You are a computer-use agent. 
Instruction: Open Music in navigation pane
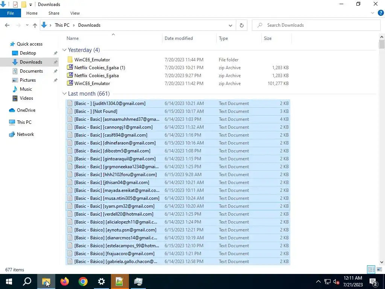pos(26,89)
